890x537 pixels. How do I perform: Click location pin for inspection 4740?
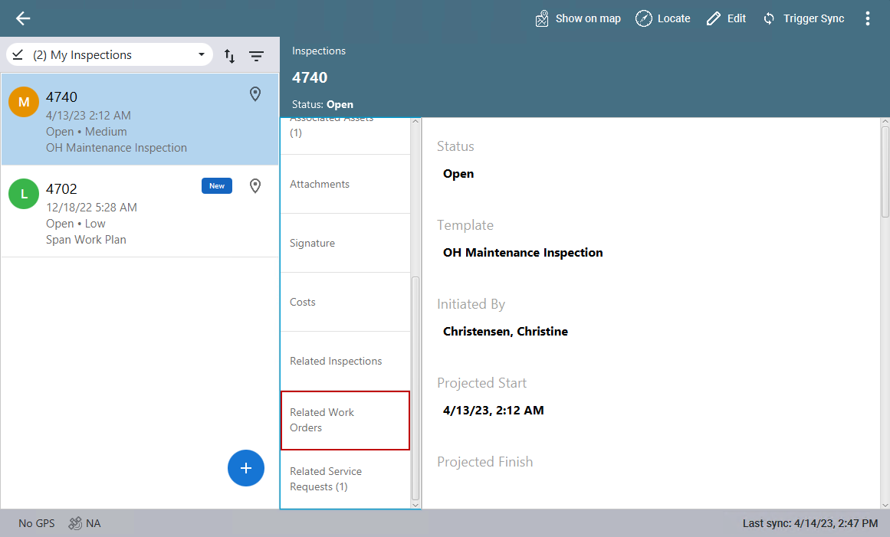pos(255,94)
